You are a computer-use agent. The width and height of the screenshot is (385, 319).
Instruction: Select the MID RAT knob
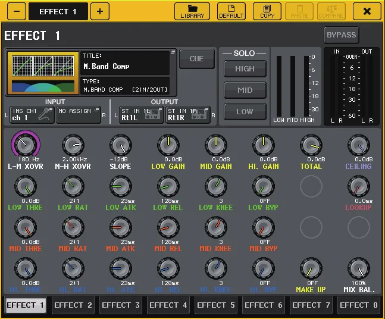[x=73, y=227]
